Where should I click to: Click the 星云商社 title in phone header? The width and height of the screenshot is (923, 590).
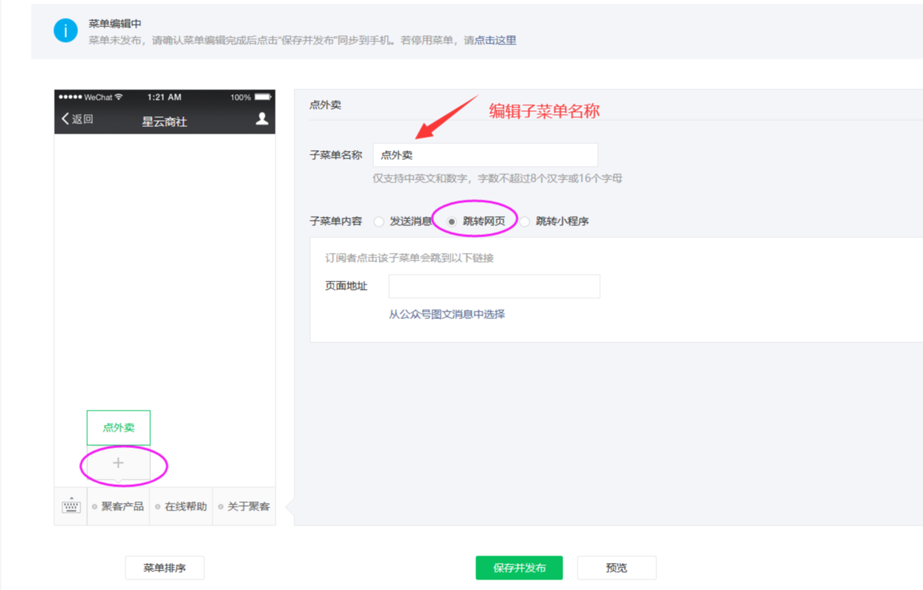(x=164, y=122)
